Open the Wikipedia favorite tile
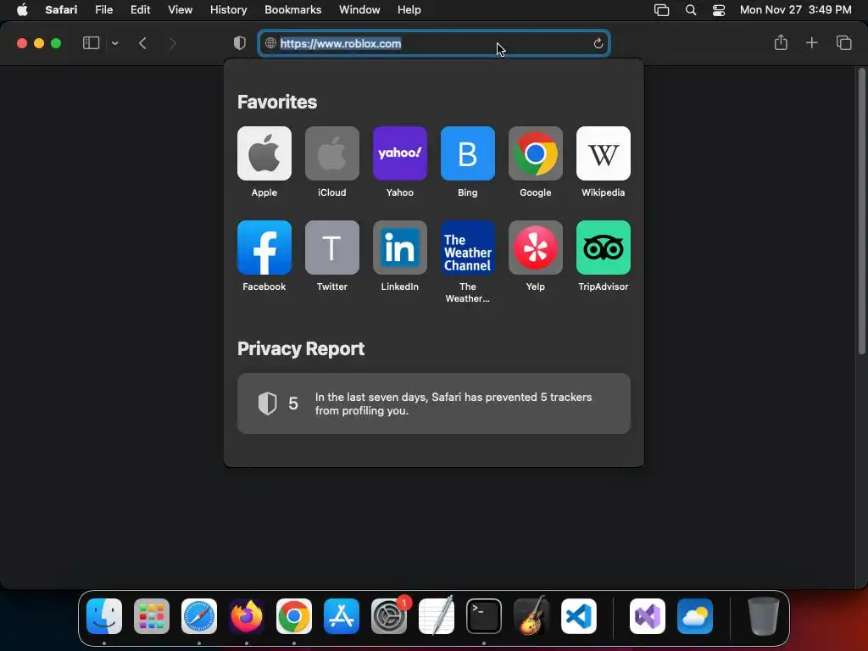 tap(604, 153)
